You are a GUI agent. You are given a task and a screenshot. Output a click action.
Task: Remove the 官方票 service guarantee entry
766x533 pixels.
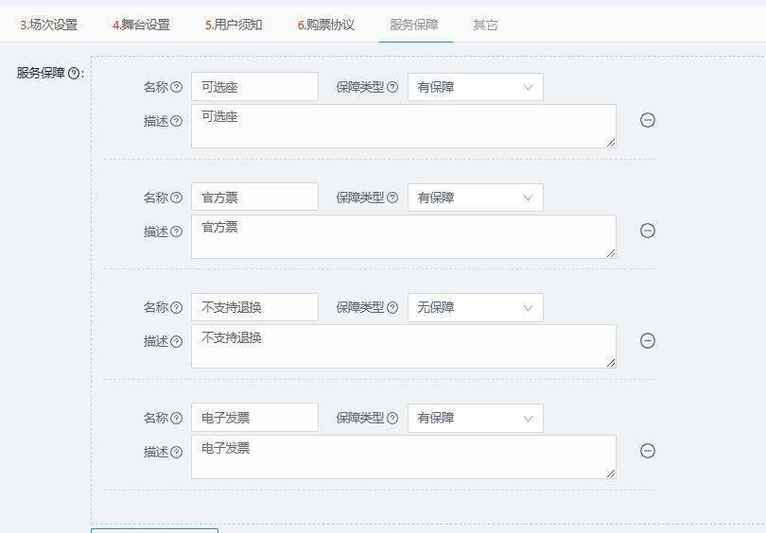647,231
